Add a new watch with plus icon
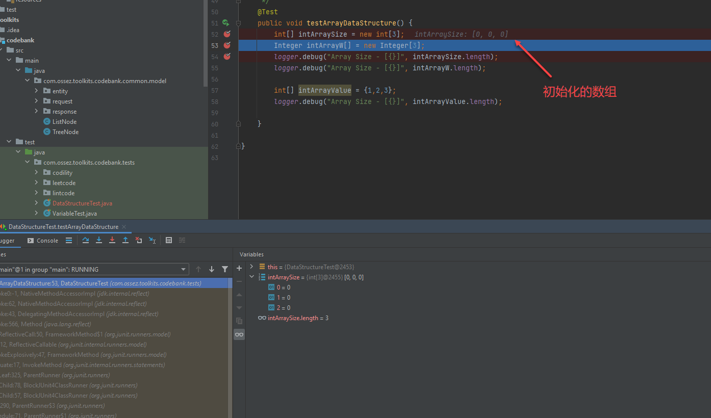This screenshot has height=418, width=711. 239,268
